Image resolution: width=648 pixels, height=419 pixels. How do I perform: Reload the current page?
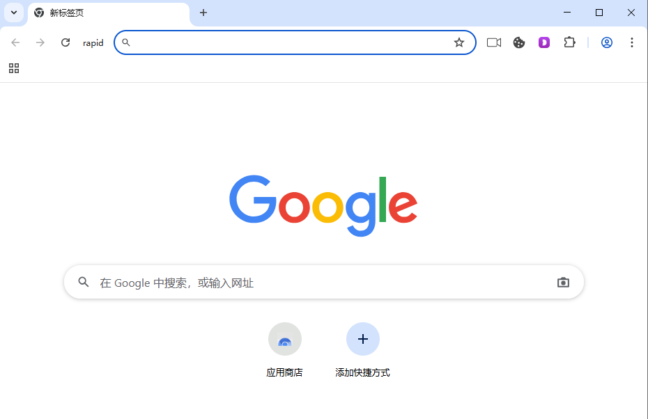(65, 42)
